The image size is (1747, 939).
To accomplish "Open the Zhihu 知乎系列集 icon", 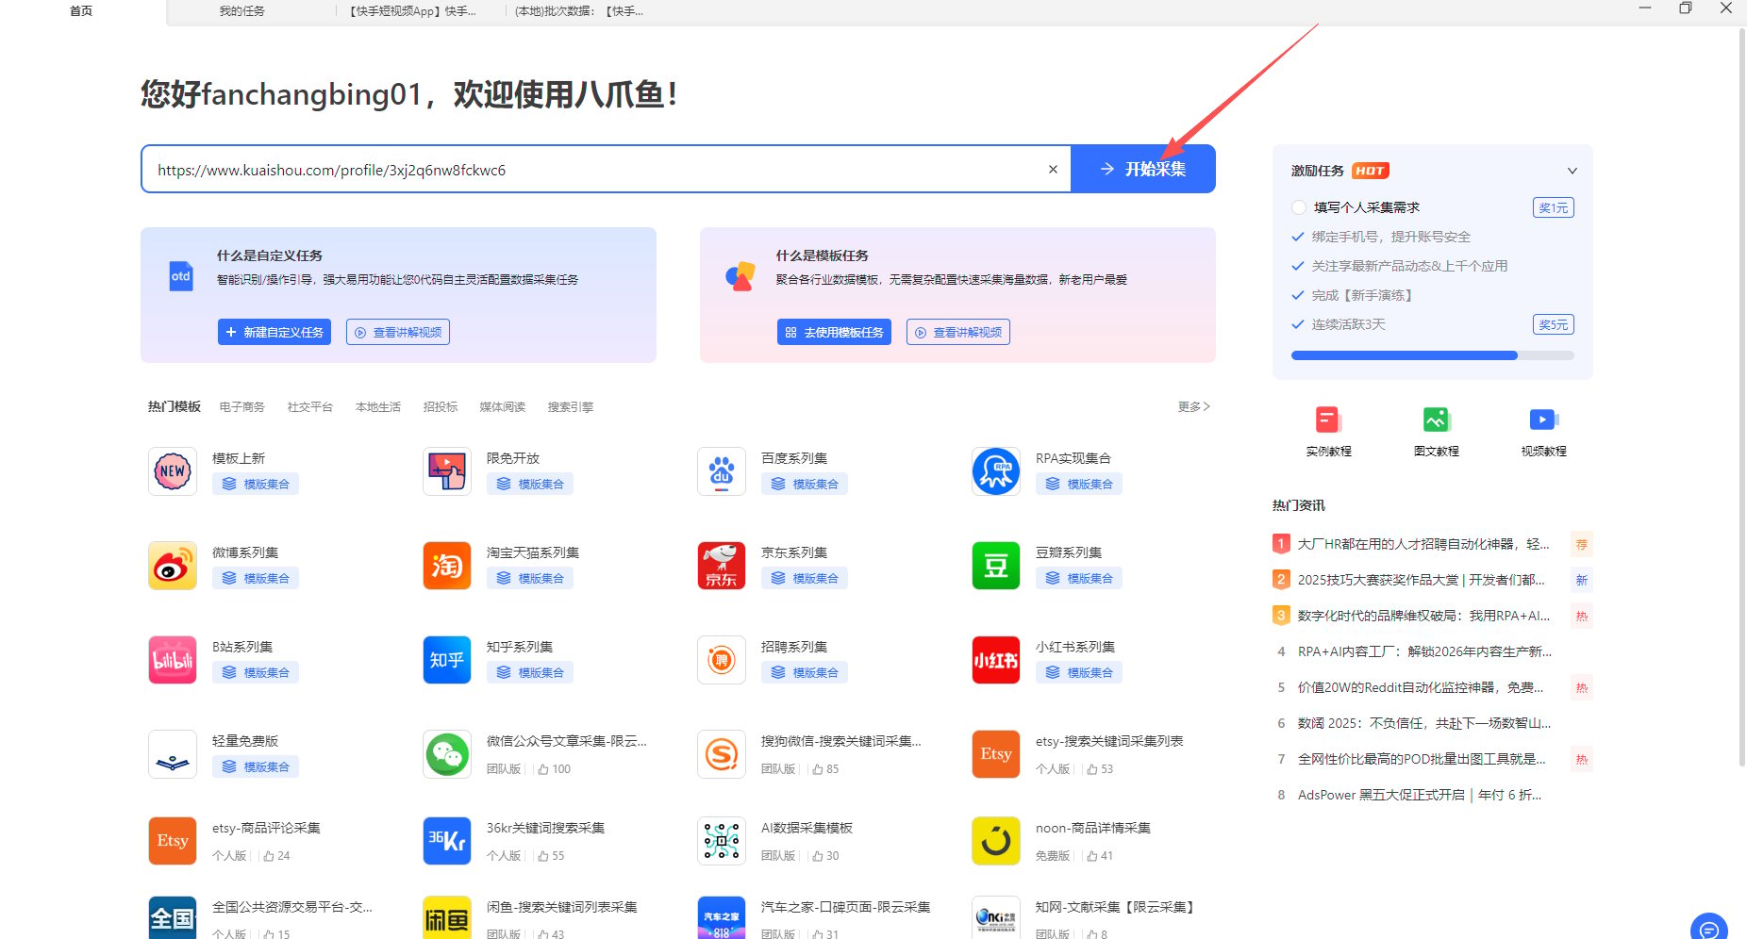I will click(447, 660).
